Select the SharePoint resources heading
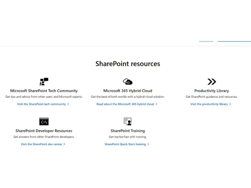 tap(128, 64)
